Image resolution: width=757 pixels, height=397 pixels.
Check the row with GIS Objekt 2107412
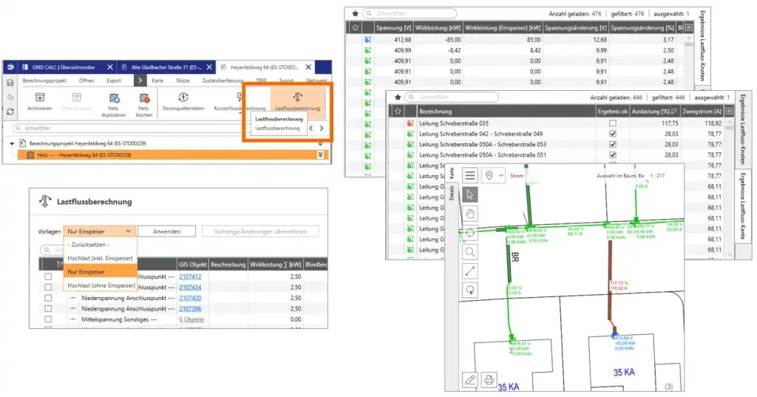pos(48,276)
